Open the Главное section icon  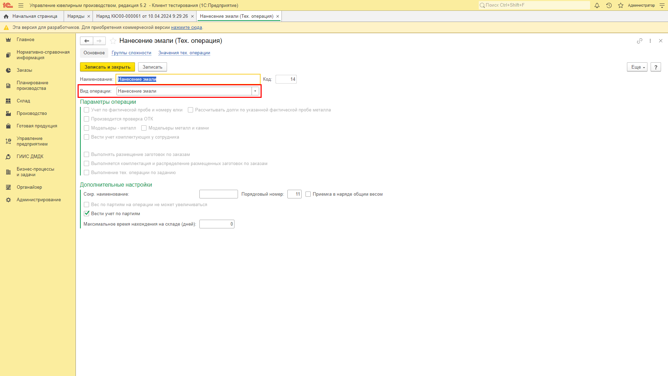tap(8, 40)
